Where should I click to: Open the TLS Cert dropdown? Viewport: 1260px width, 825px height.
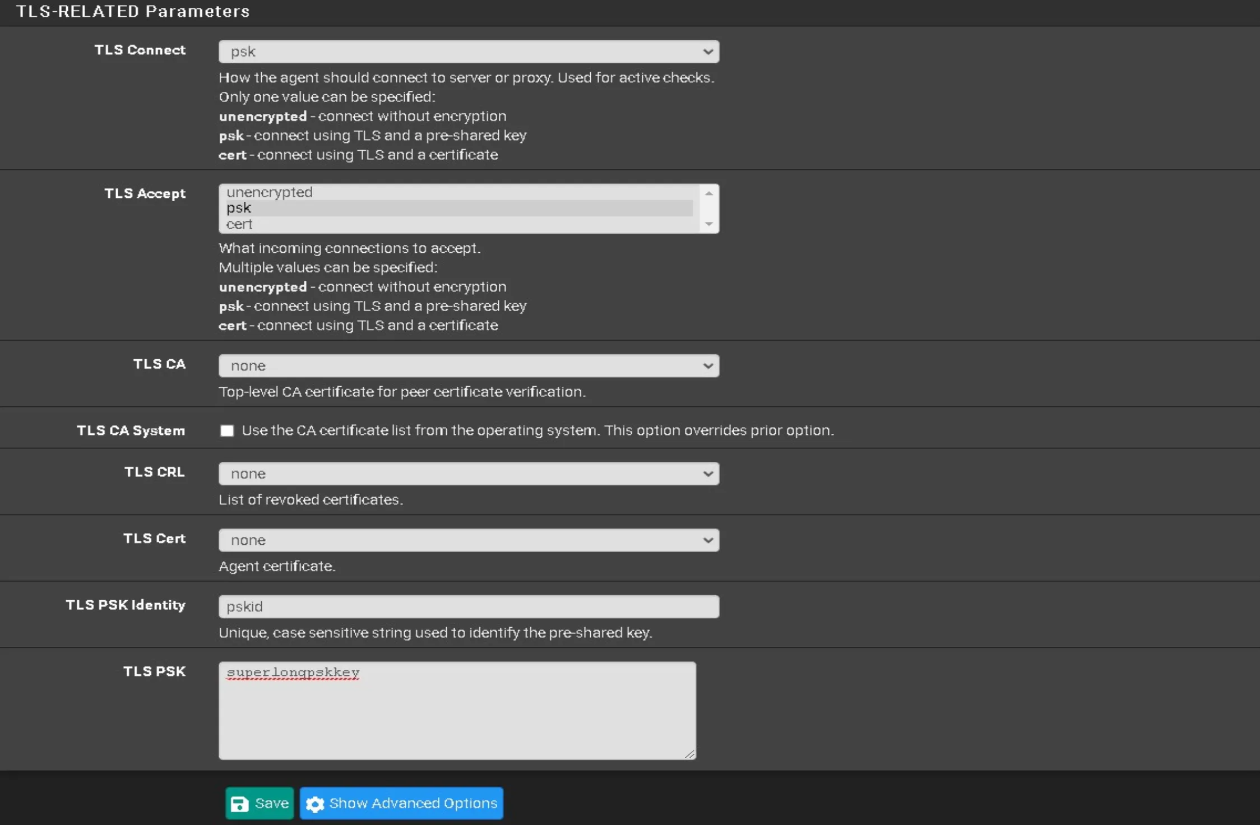(469, 540)
